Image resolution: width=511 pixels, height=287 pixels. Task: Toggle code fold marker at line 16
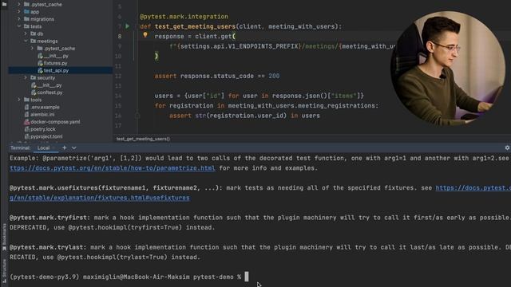pyautogui.click(x=137, y=115)
